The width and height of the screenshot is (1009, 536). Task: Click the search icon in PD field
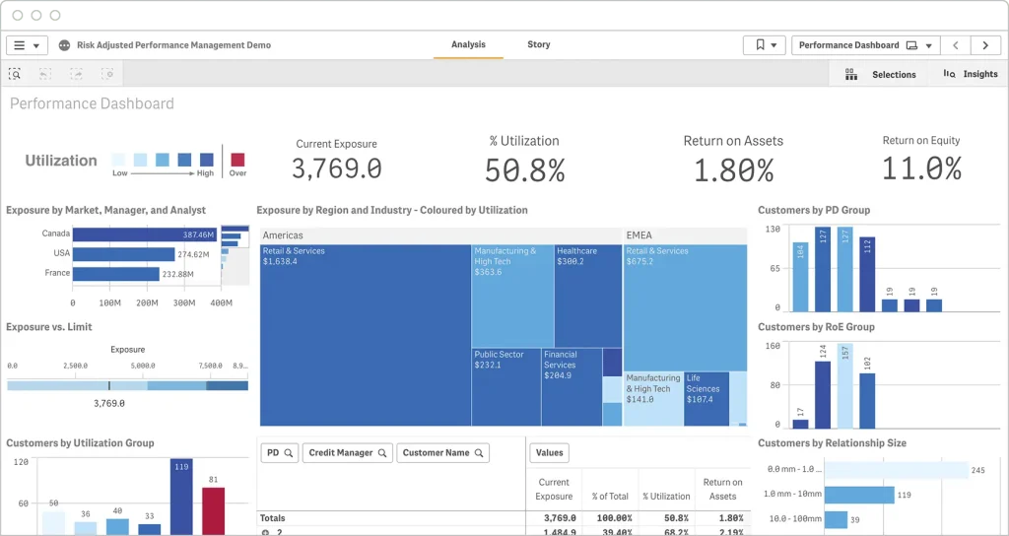pyautogui.click(x=289, y=453)
